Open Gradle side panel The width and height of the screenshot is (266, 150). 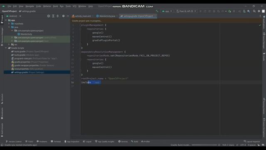pyautogui.click(x=264, y=57)
